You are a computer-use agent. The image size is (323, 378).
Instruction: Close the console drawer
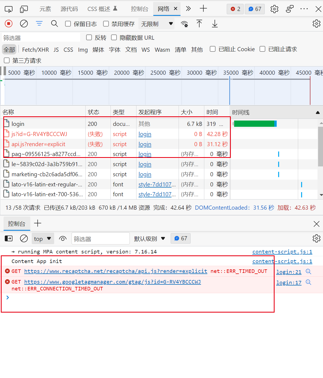(316, 224)
